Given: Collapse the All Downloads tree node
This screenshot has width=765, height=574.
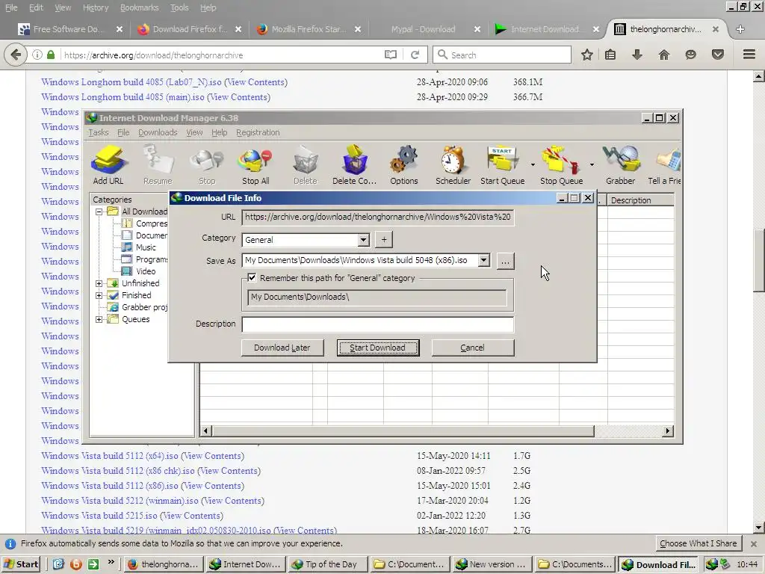Looking at the screenshot, I should pos(99,212).
